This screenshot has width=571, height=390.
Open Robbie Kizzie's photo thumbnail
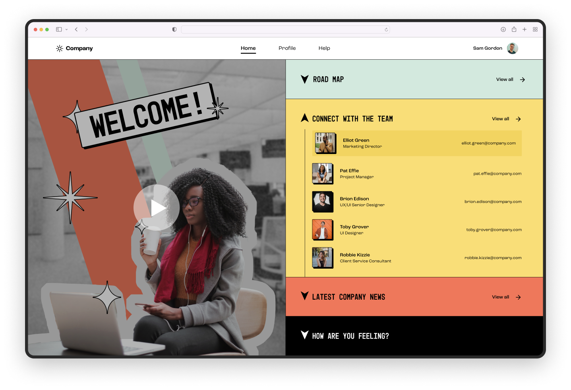coord(323,258)
